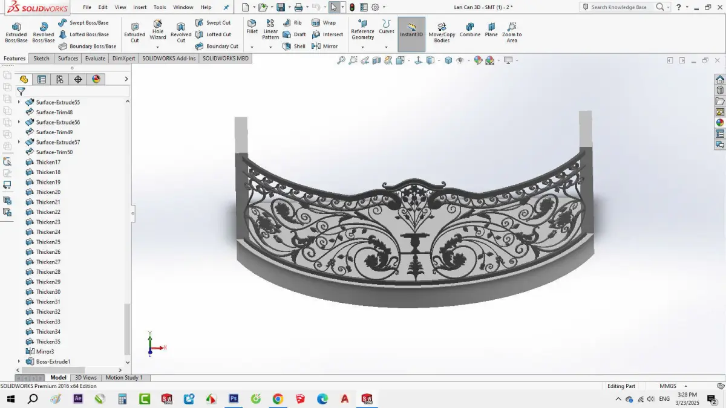Open the DisplayManager color ball tab
The width and height of the screenshot is (726, 408).
pyautogui.click(x=96, y=79)
